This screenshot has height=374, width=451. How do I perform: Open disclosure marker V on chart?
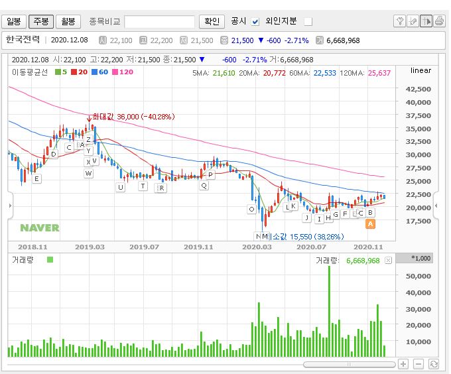point(95,161)
